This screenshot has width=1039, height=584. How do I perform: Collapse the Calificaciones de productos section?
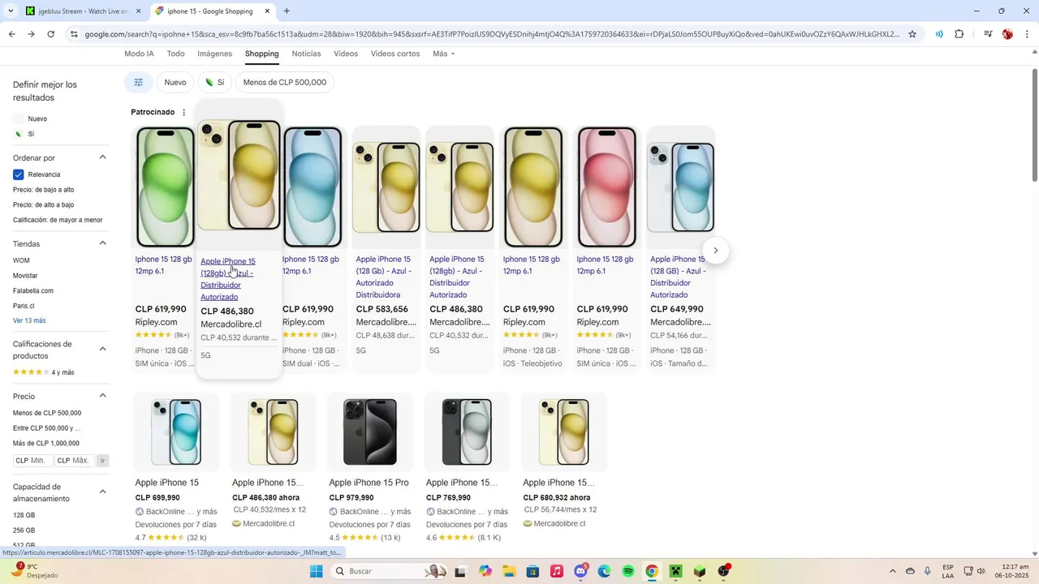[103, 349]
